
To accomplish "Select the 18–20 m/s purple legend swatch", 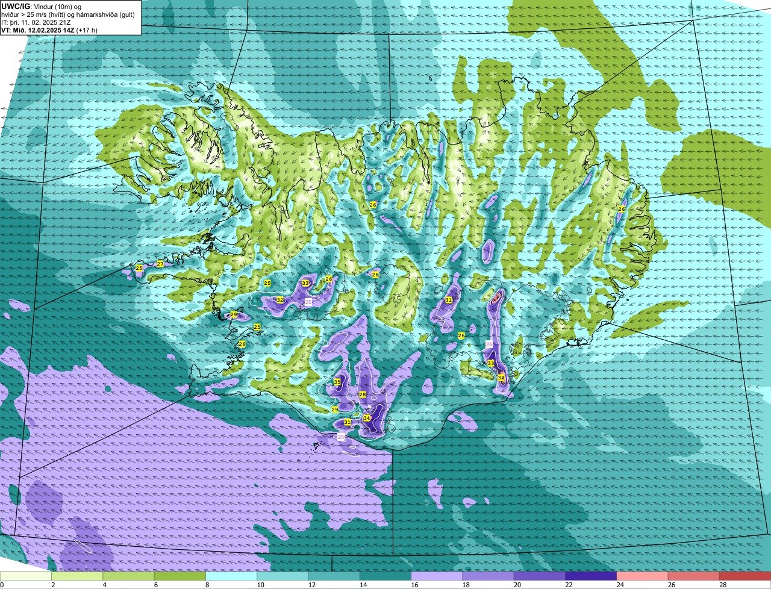I will 489,576.
